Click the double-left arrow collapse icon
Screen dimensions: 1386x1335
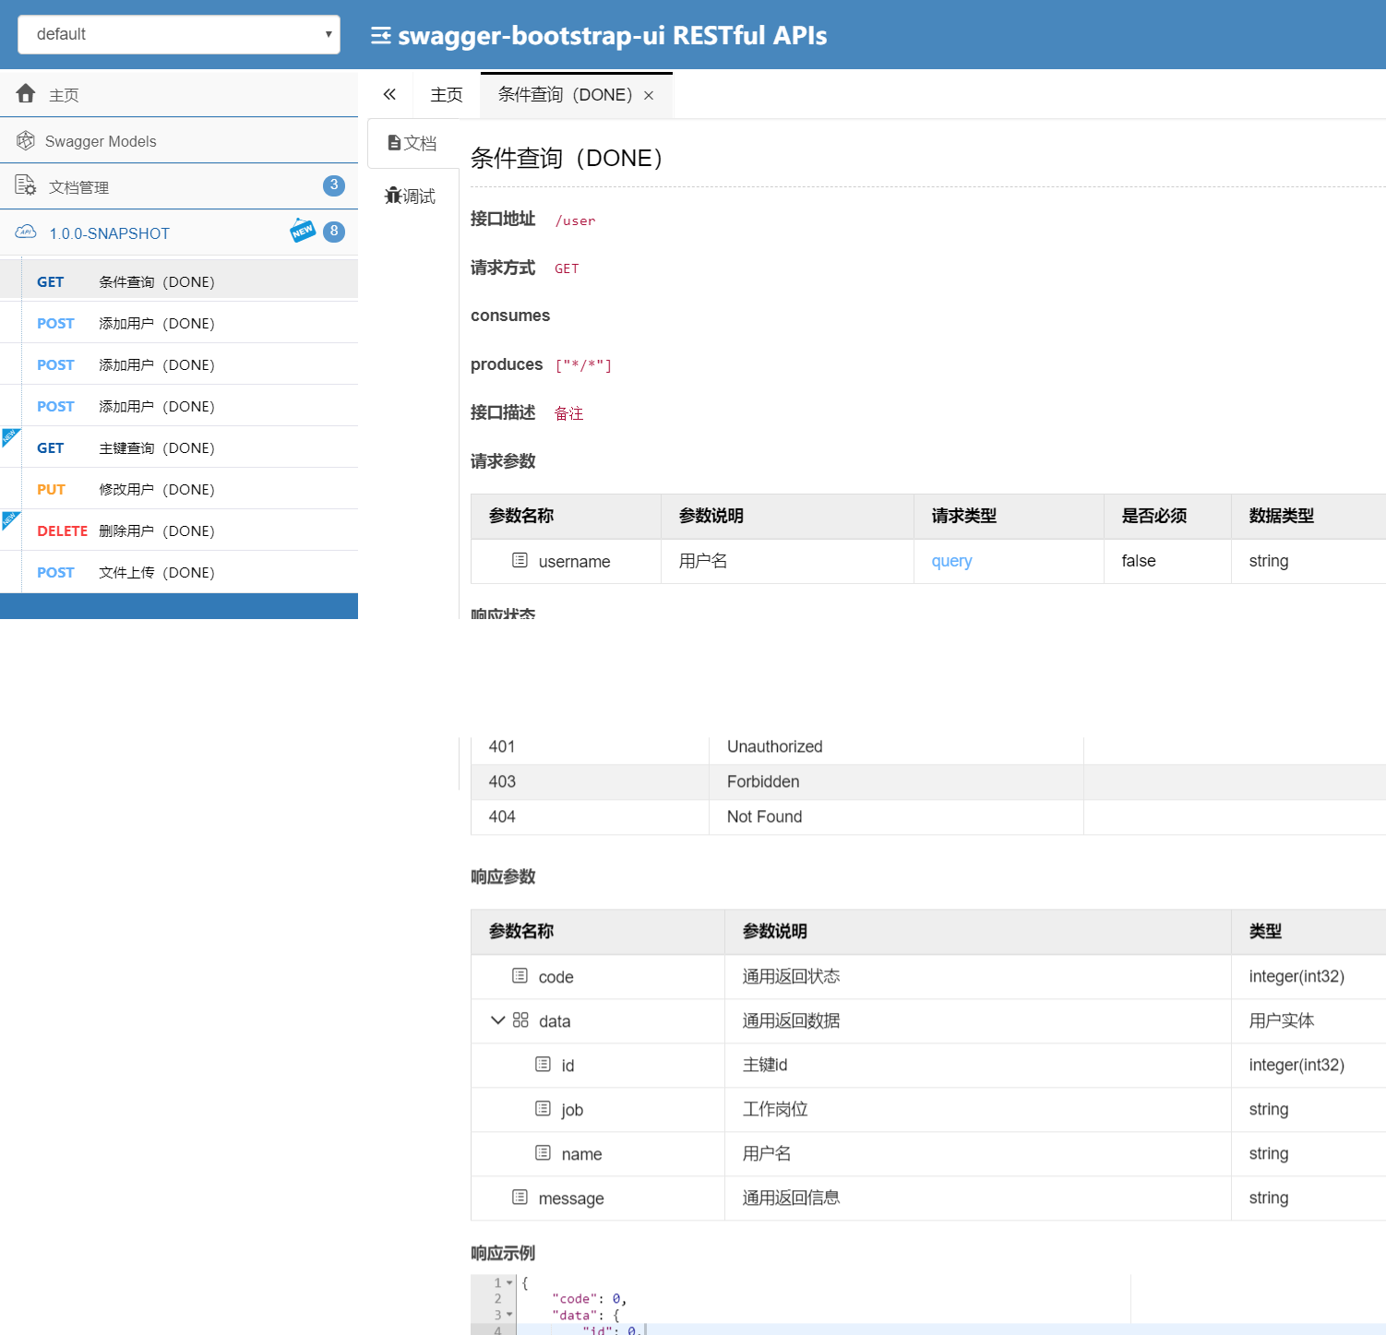[389, 94]
